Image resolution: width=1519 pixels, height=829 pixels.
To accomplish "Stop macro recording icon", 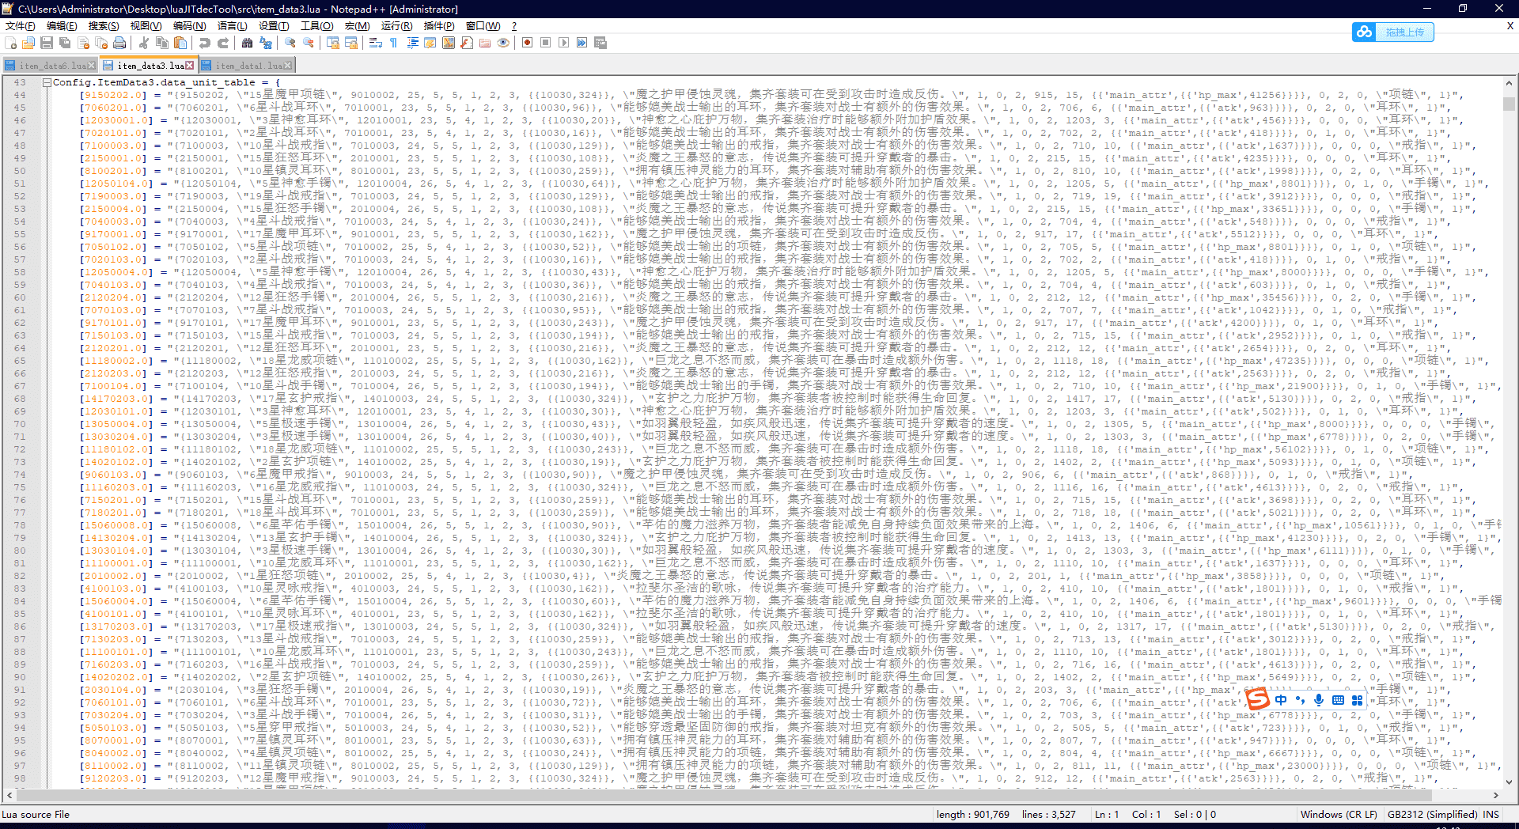I will (x=546, y=43).
